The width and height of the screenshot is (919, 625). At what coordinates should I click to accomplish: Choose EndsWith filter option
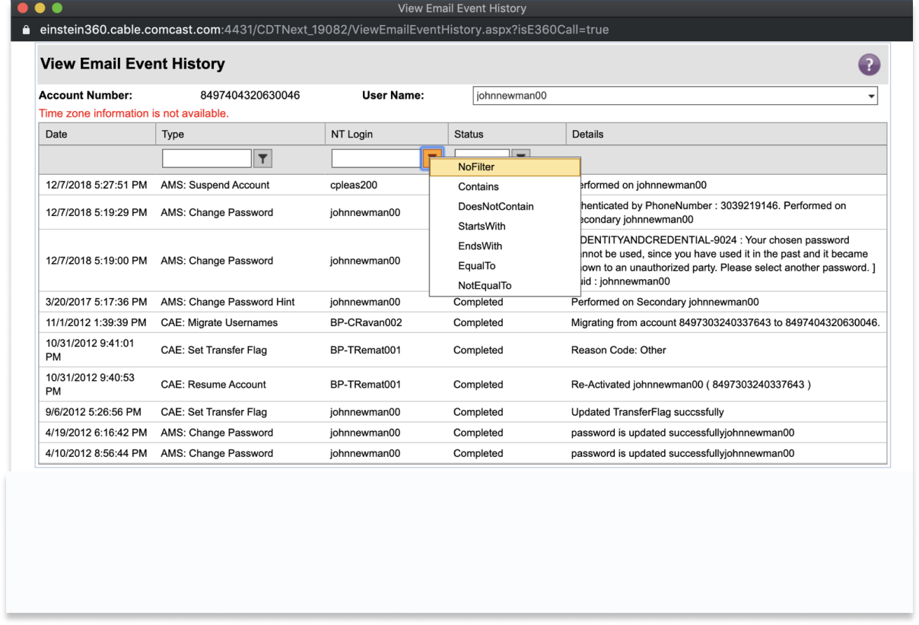(x=480, y=246)
